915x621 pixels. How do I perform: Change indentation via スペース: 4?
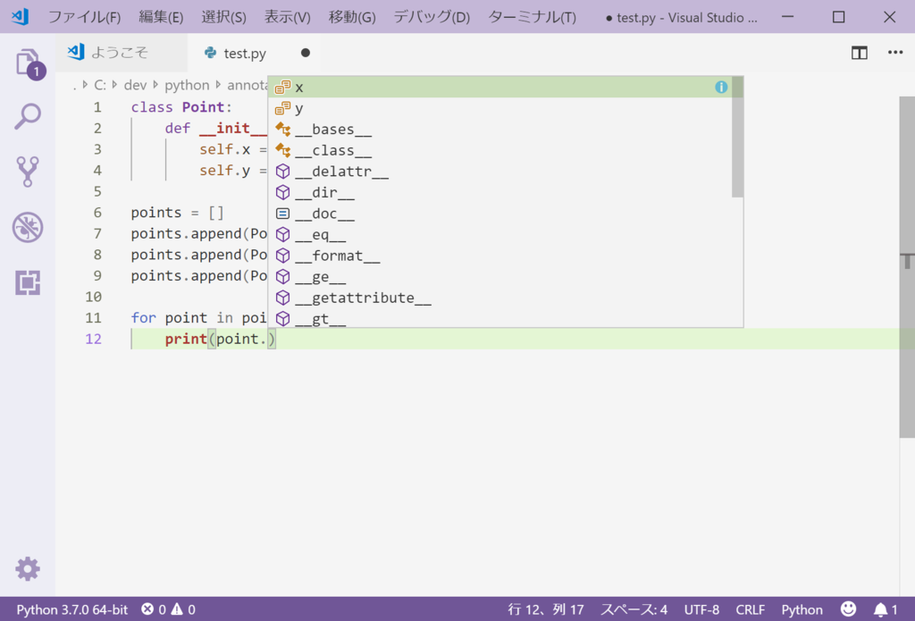coord(634,610)
